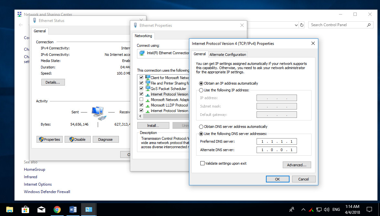
Task: Click the search magnifier in Control Panel
Action: (x=369, y=25)
